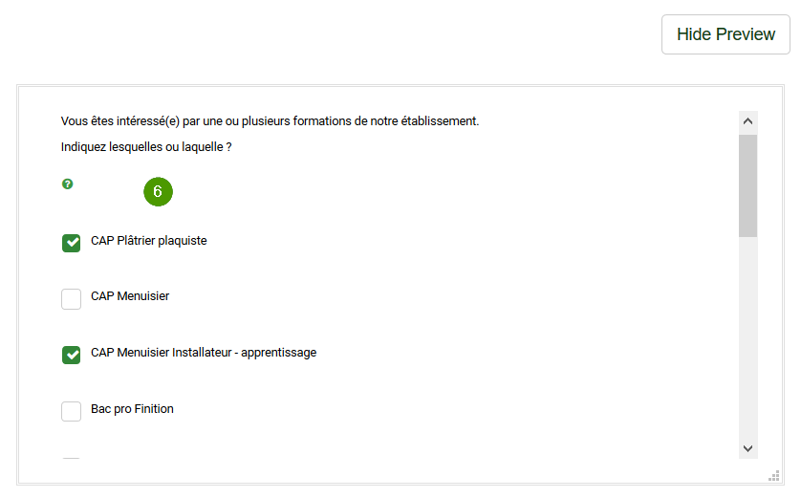Click the CAP Plâtrier plaquiste label text

point(149,241)
